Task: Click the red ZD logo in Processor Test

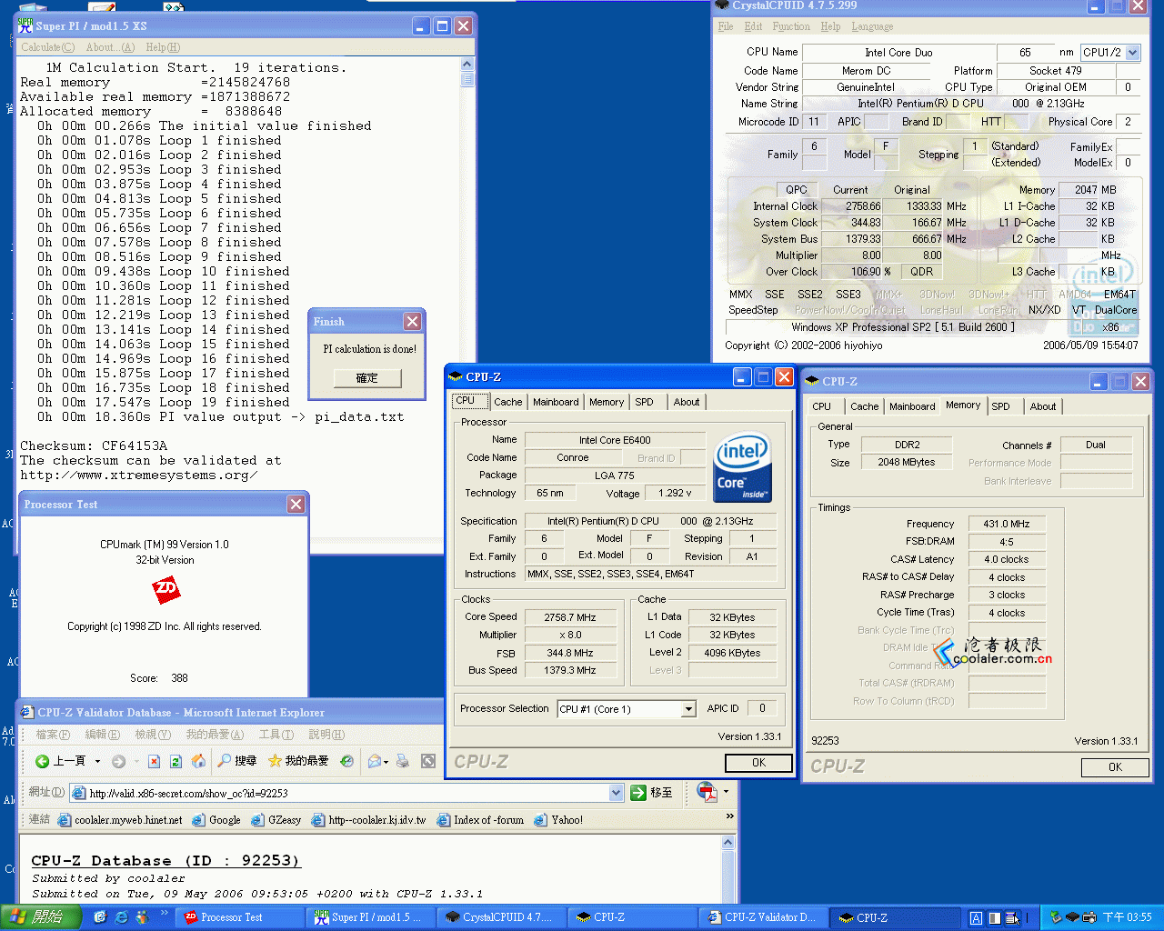Action: click(166, 590)
